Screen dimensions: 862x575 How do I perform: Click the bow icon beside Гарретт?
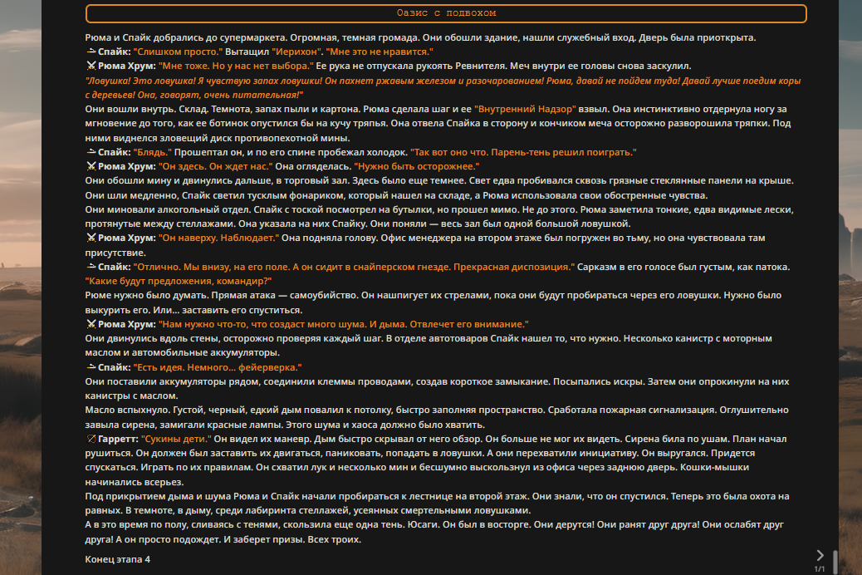click(91, 439)
